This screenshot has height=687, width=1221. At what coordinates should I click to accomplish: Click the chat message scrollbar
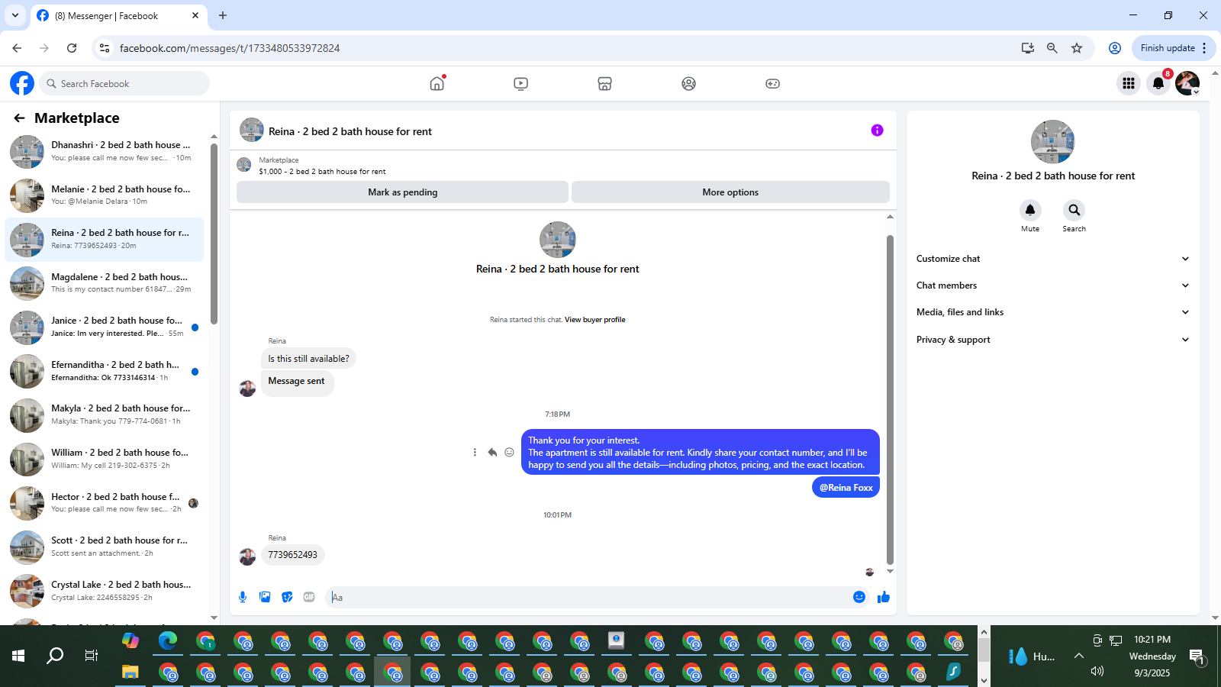tap(890, 399)
